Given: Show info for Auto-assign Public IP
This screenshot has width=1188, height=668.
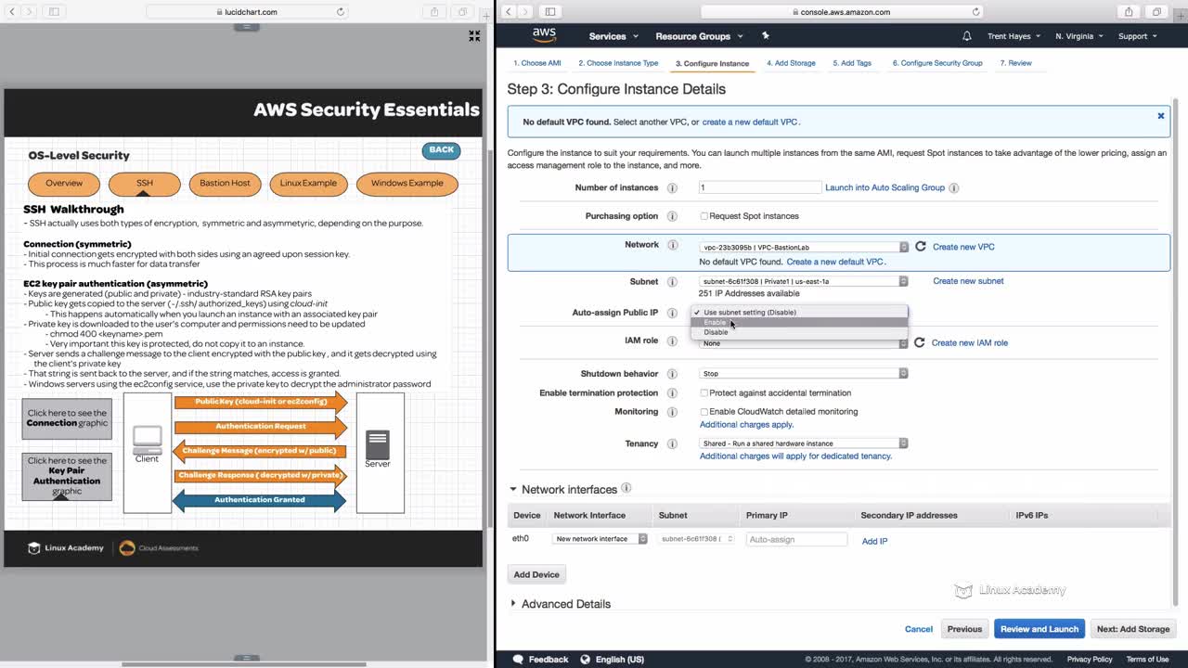Looking at the screenshot, I should [x=672, y=313].
